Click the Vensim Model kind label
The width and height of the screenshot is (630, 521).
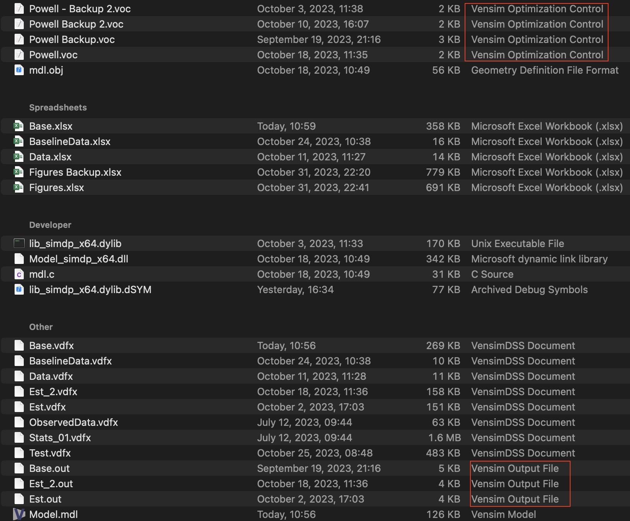click(503, 514)
